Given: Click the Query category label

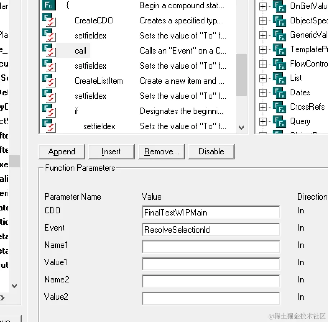Looking at the screenshot, I should (300, 121).
